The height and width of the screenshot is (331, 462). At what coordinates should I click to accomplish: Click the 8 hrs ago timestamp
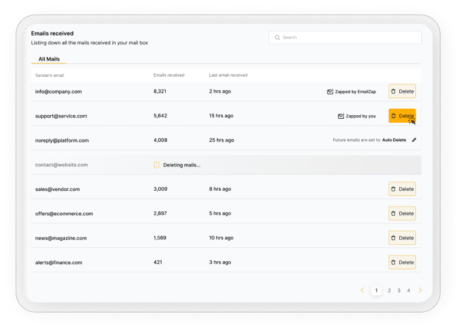coord(220,189)
